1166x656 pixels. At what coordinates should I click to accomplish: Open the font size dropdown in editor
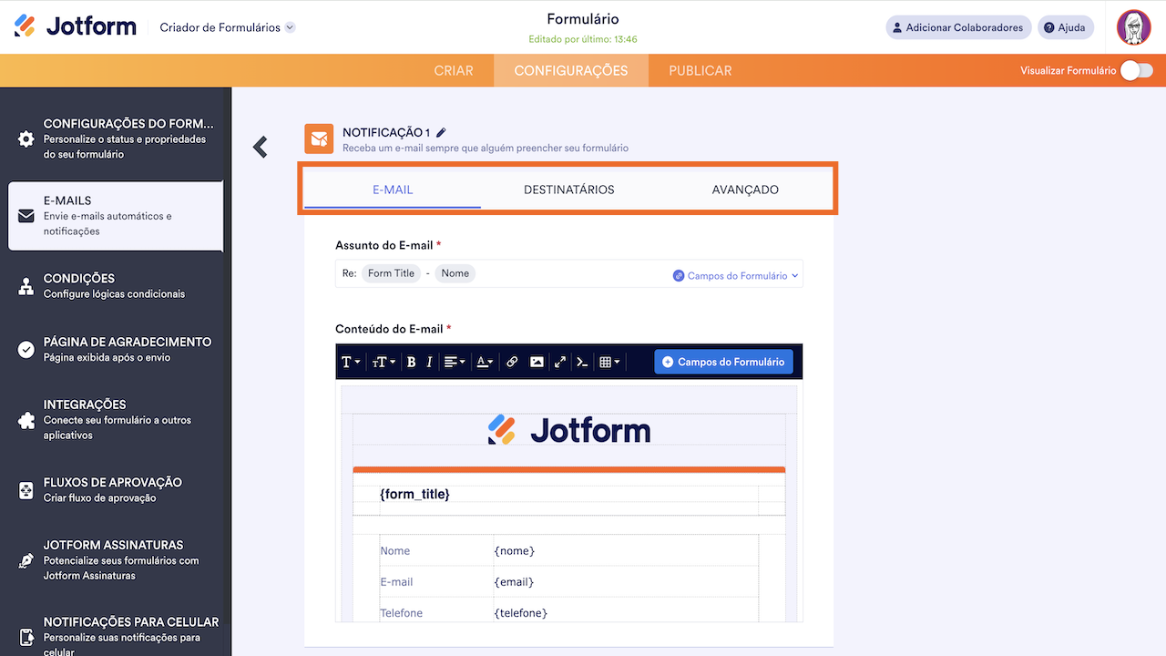click(x=384, y=362)
